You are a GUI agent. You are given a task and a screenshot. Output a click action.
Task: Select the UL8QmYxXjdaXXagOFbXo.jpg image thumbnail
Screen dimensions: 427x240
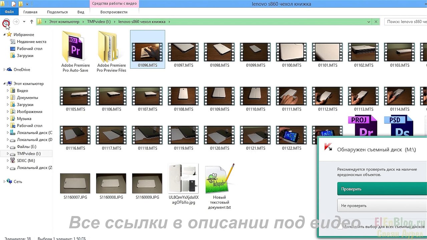tap(183, 179)
